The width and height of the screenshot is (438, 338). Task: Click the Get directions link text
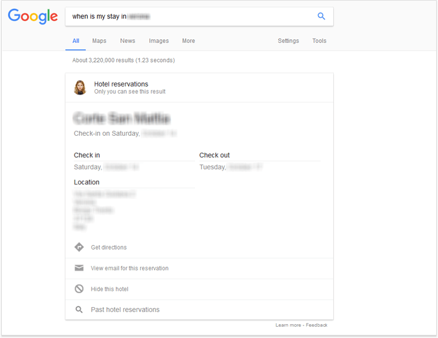click(x=109, y=248)
